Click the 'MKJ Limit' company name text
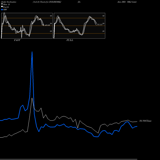This screenshot has width=160, height=160. (x=132, y=2)
